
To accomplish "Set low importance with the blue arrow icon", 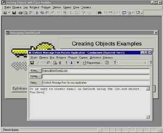I will pos(72,63).
